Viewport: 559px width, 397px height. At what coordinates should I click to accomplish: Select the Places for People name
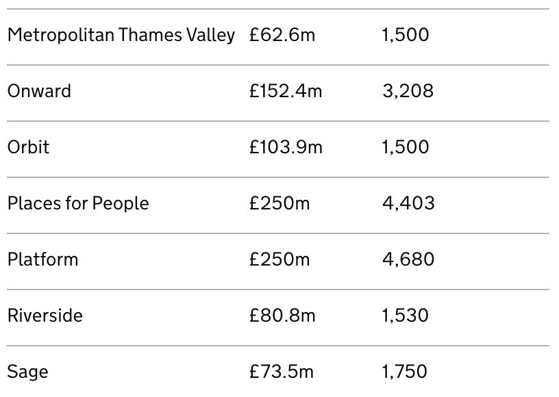coord(78,203)
